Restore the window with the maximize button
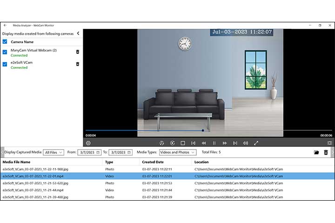The height and width of the screenshot is (223, 335). pos(320,25)
